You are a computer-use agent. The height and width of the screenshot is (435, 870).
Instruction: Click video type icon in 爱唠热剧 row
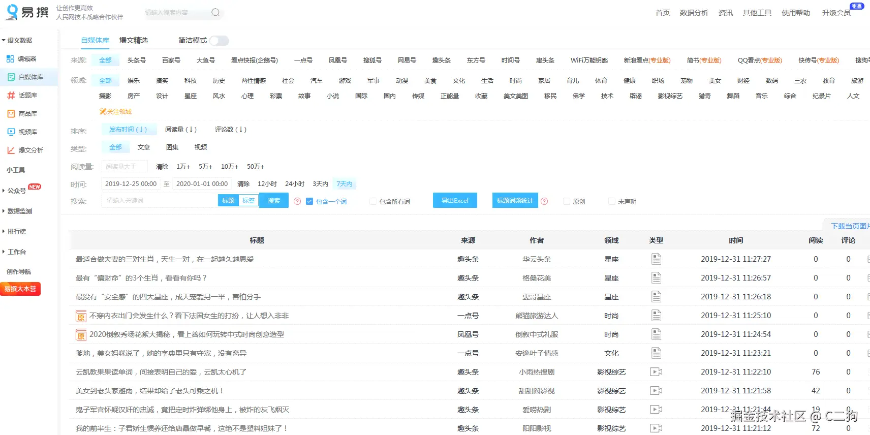pos(656,410)
